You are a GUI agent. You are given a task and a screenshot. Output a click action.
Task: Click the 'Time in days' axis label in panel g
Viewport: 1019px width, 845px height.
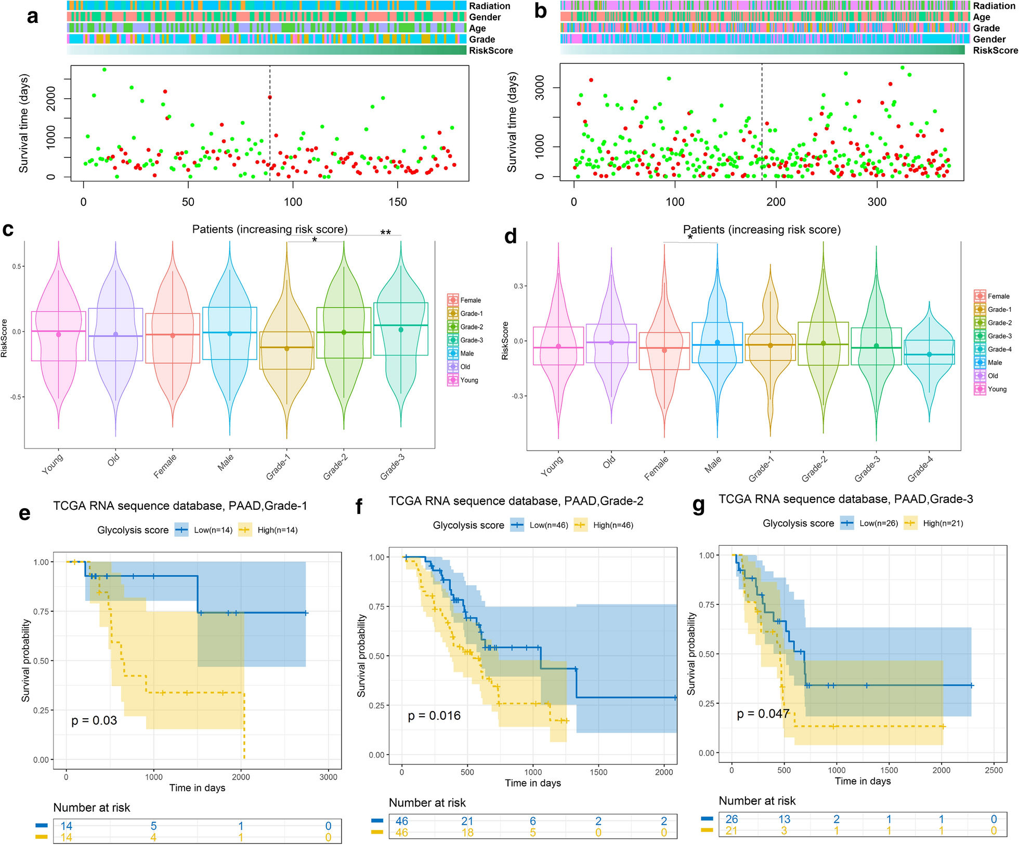click(863, 781)
